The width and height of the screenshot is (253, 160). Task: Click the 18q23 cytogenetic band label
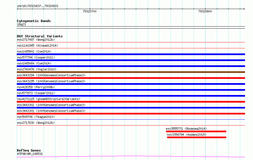point(21,24)
